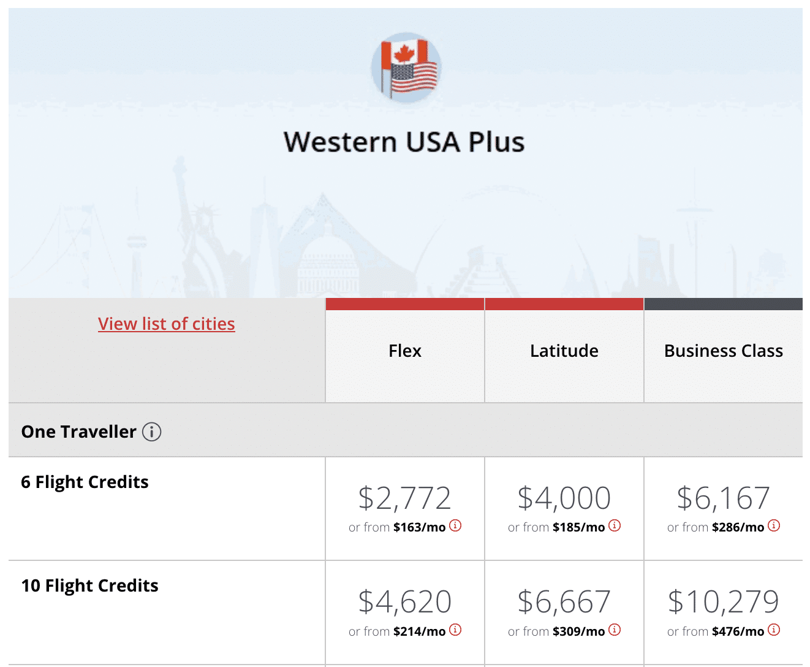Click info icon beside $286/mo
Image resolution: width=810 pixels, height=667 pixels.
tap(774, 525)
